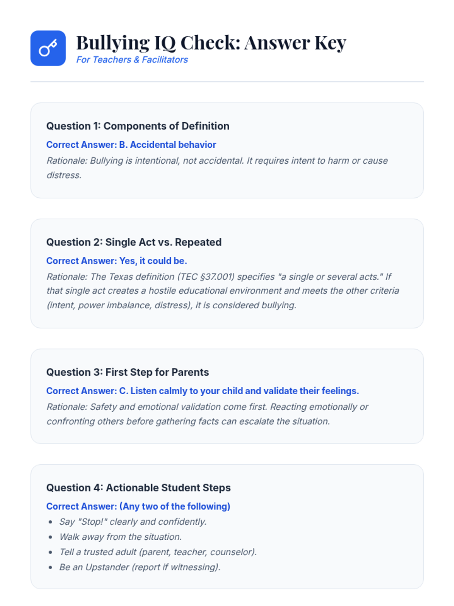This screenshot has width=454, height=606.
Task: Click the 'Question 2: Single Act vs. Repeated' heading
Action: pos(134,242)
